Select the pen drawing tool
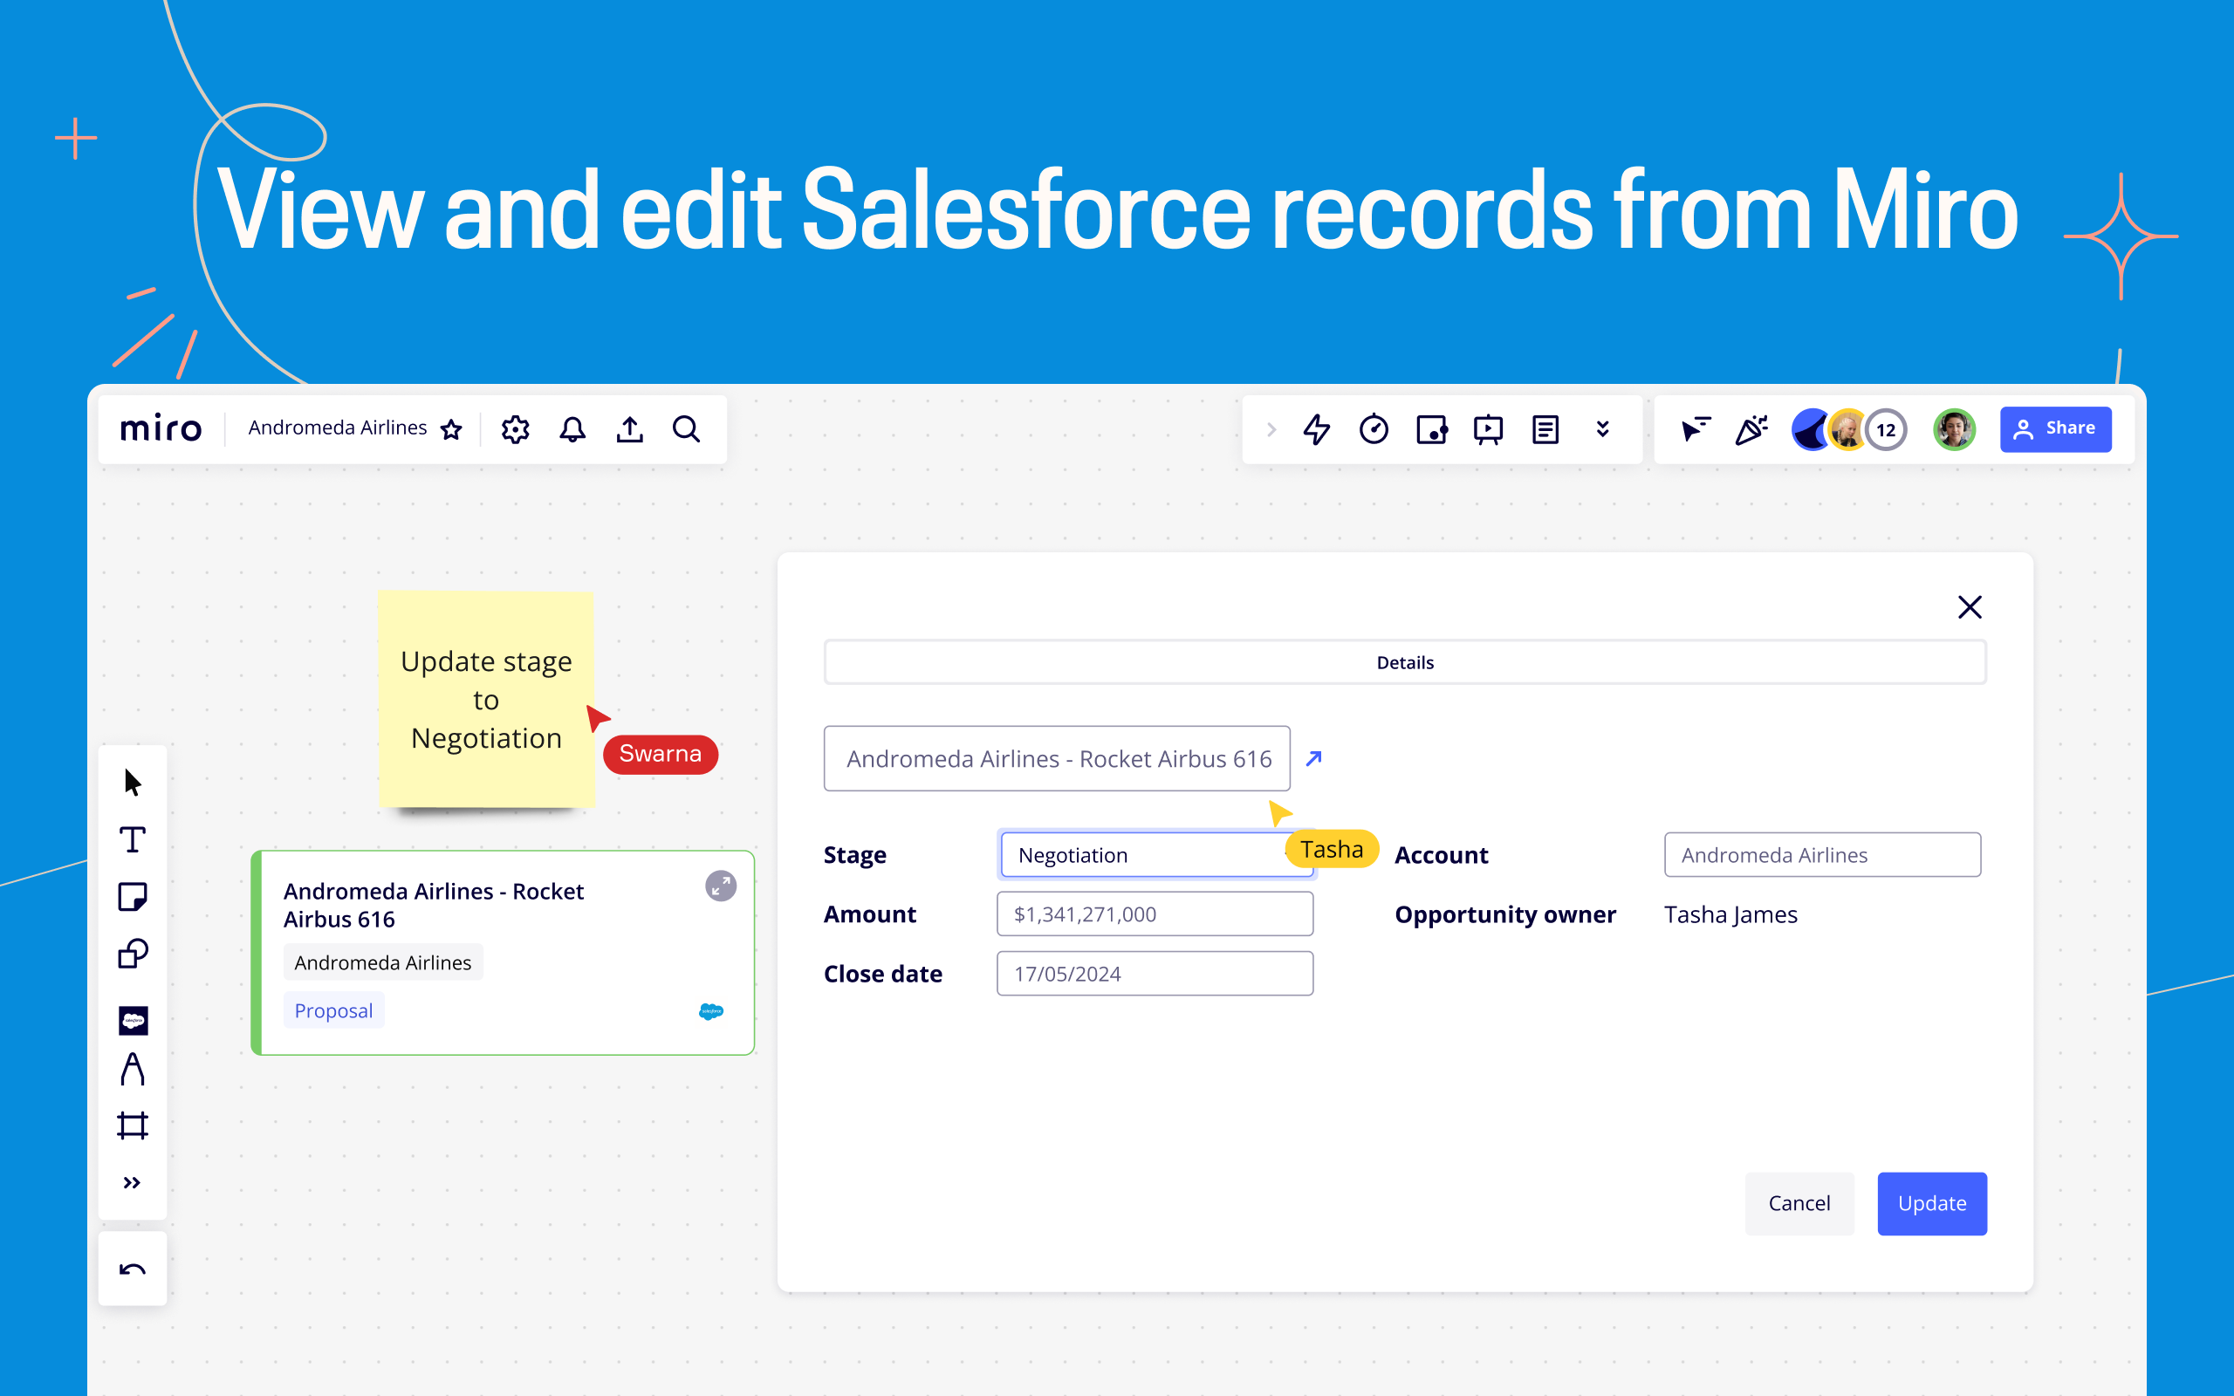Screen dimensions: 2234x1396 (132, 1069)
